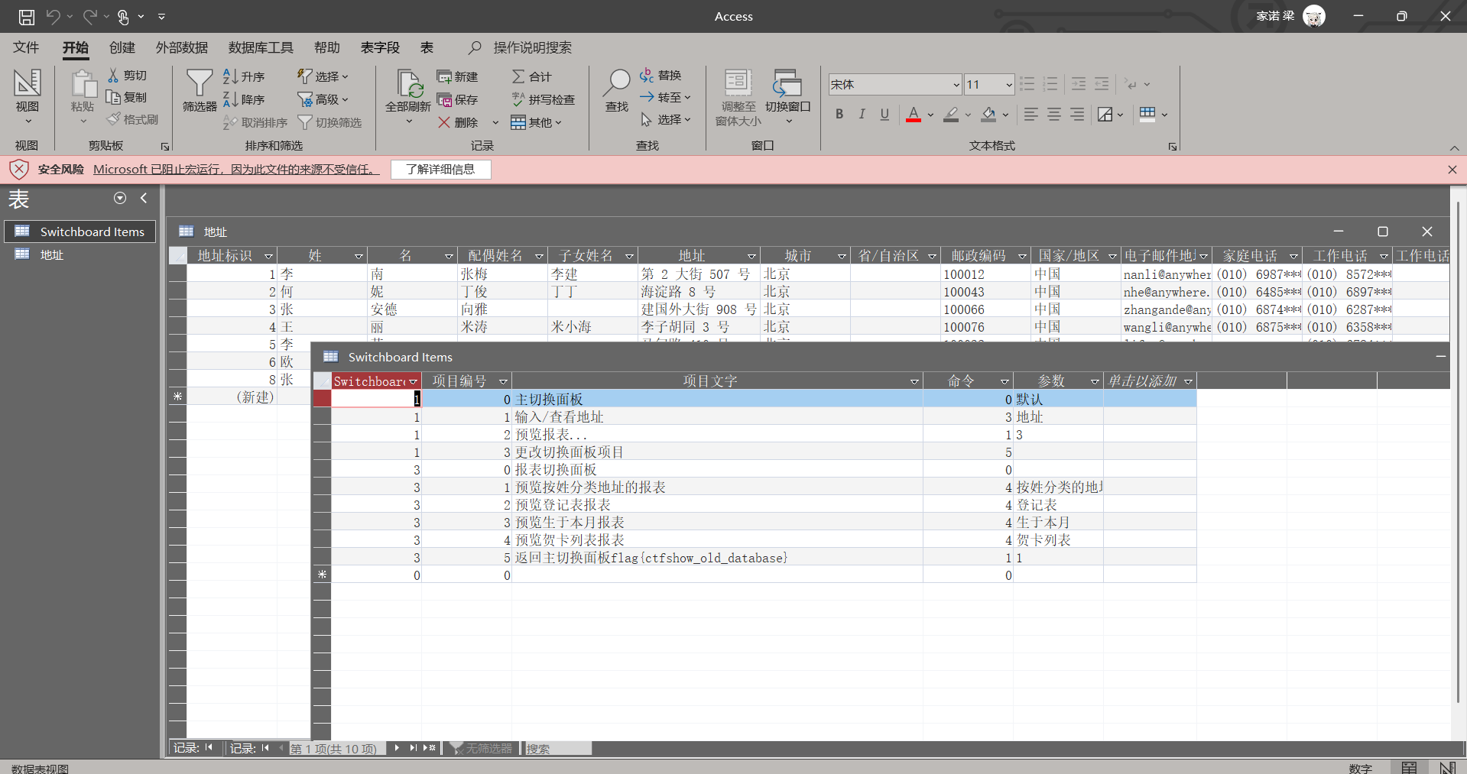The height and width of the screenshot is (774, 1467).
Task: Click the Save icon in quick access toolbar
Action: point(27,16)
